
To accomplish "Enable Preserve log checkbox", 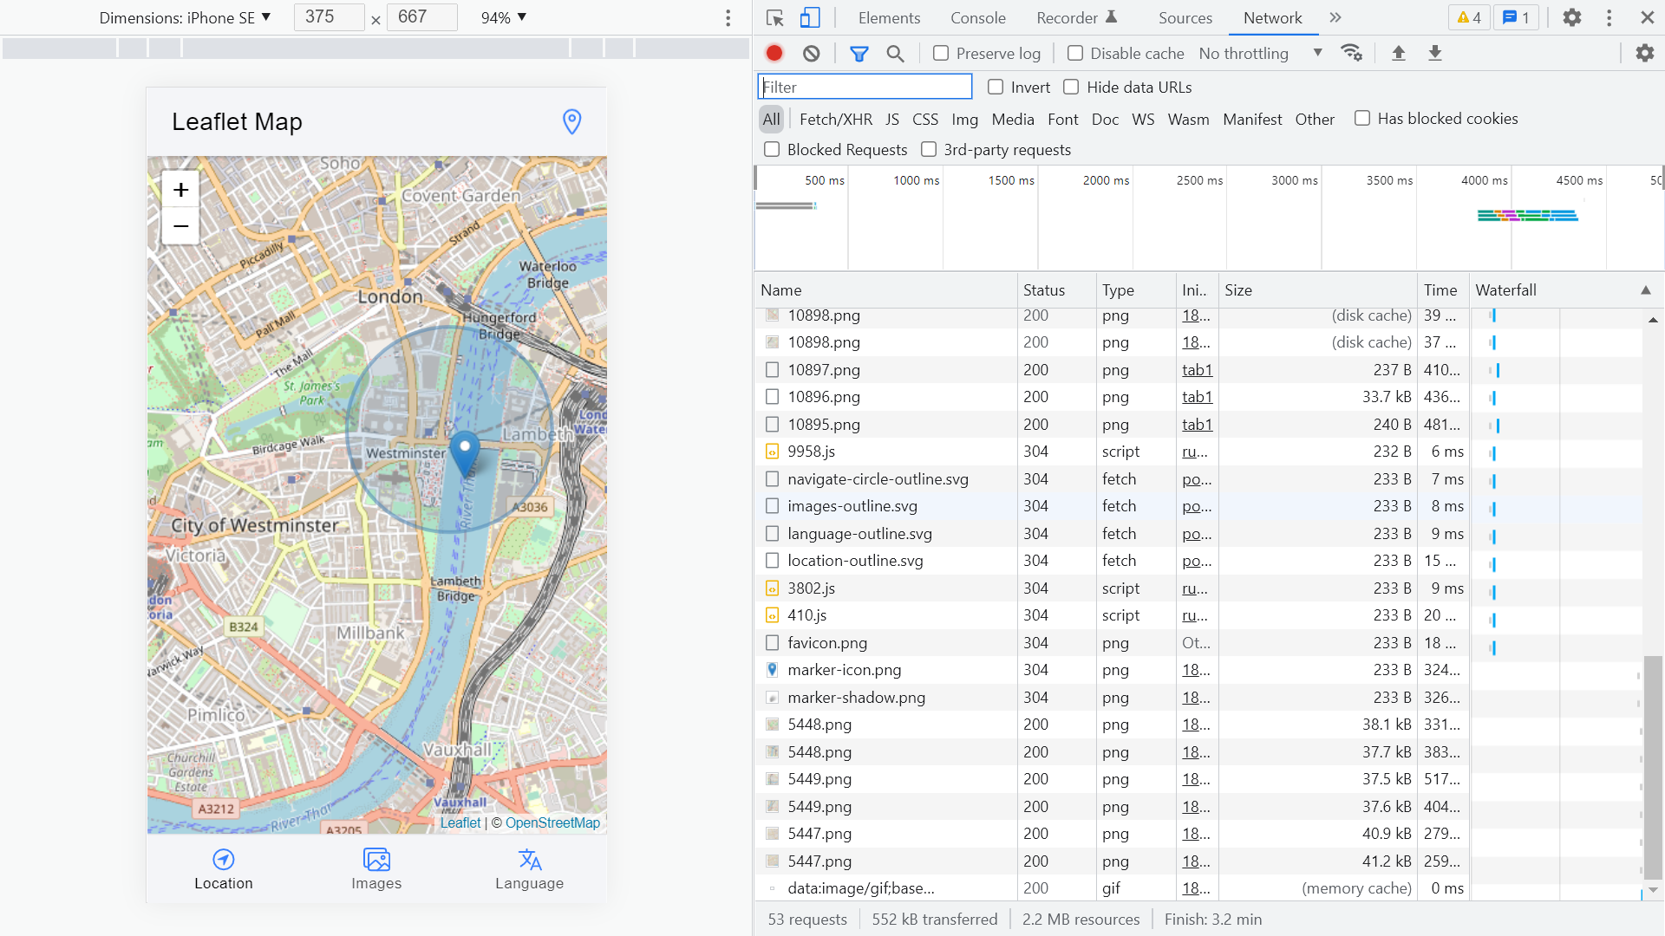I will 941,53.
